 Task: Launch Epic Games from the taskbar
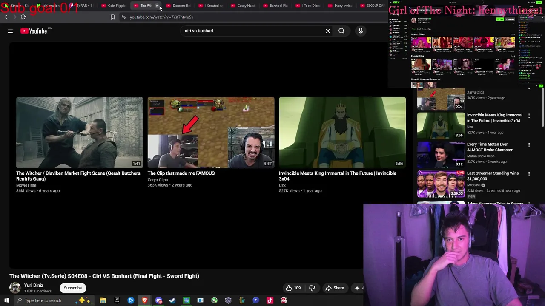pyautogui.click(x=117, y=300)
